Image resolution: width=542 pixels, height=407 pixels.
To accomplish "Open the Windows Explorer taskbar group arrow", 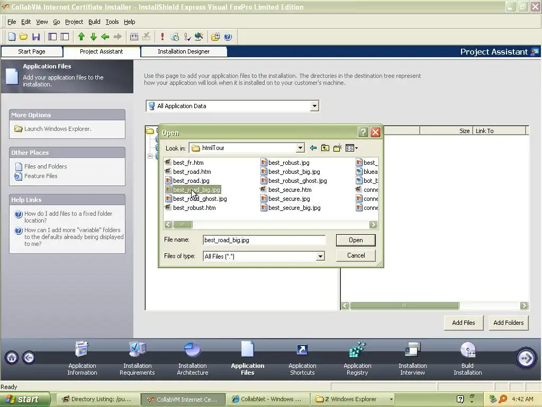I will click(x=391, y=400).
